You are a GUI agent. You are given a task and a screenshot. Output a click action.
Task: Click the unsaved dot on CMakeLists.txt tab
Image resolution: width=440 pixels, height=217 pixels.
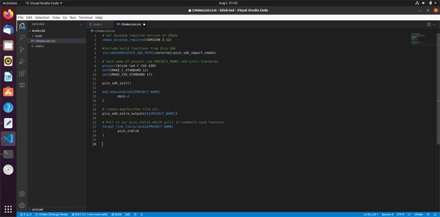click(x=144, y=25)
